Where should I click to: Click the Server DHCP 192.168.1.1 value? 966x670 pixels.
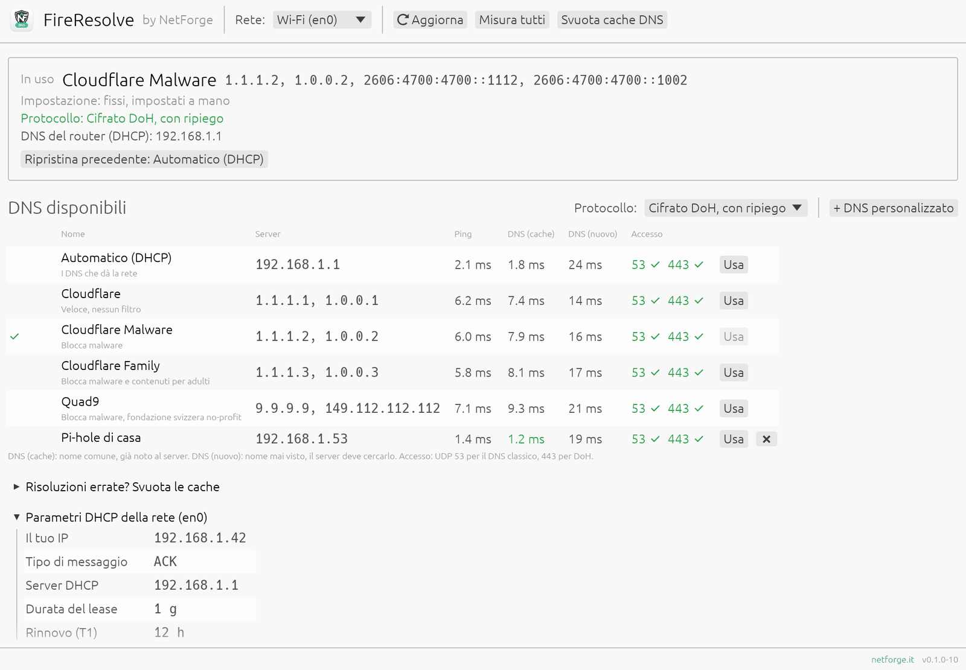point(196,585)
